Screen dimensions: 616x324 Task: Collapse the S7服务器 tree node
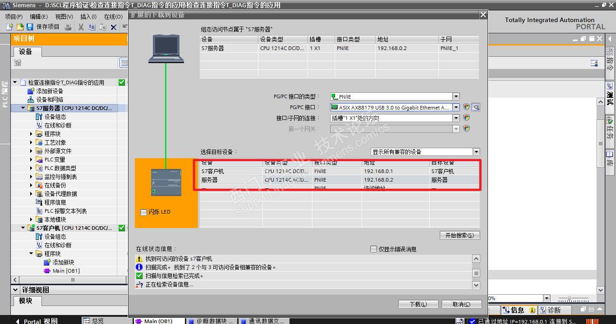[x=23, y=108]
